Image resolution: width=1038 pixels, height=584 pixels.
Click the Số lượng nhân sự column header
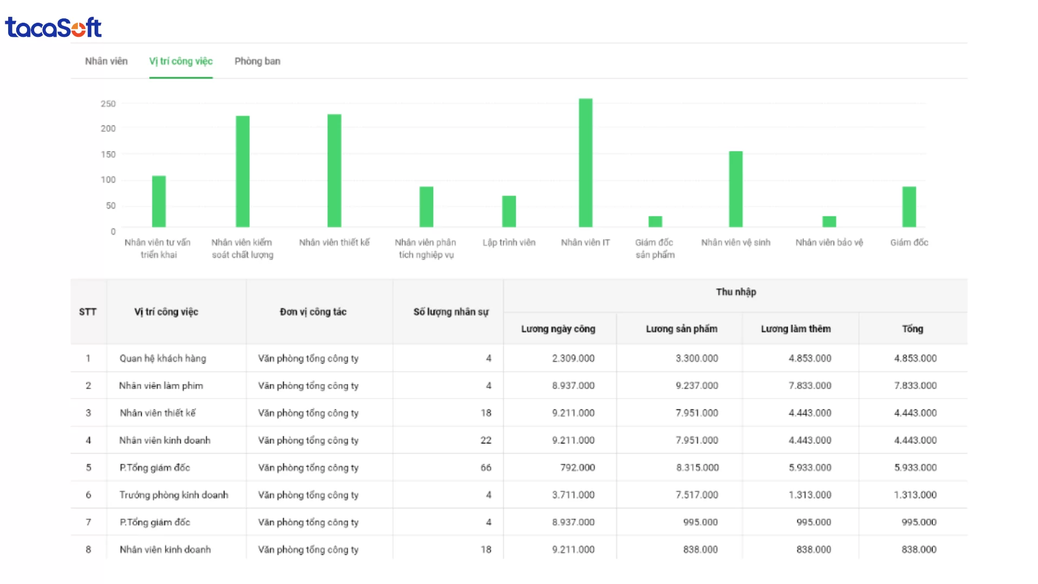pos(450,312)
